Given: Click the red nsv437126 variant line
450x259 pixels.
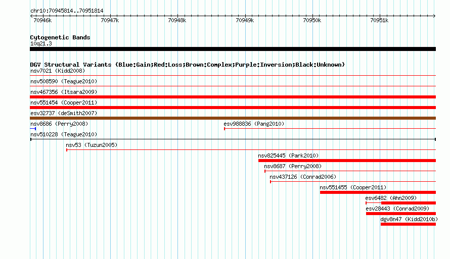Looking at the screenshot, I should click(353, 182).
